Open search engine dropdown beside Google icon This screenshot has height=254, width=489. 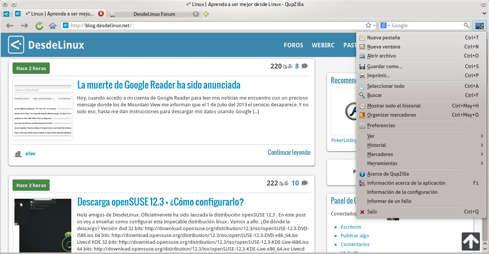click(x=389, y=25)
